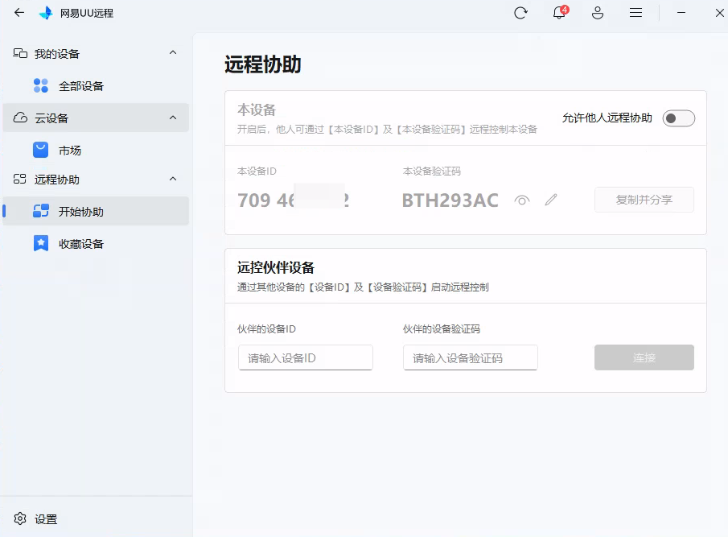Viewport: 728px width, 537px height.
Task: Click the 连接 button
Action: pyautogui.click(x=644, y=357)
